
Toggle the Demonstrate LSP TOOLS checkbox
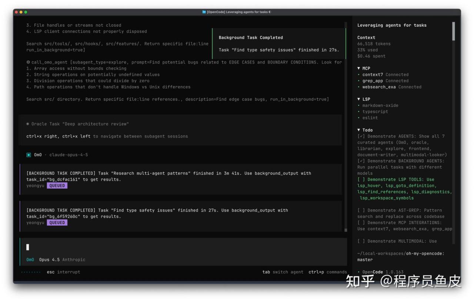[x=361, y=179]
